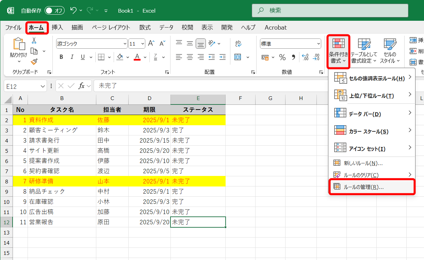Apply percent style to the selection
This screenshot has height=260, width=424.
coord(282,58)
